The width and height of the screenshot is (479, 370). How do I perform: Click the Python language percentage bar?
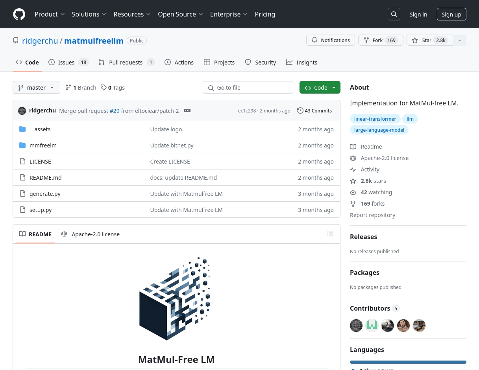[x=408, y=362]
